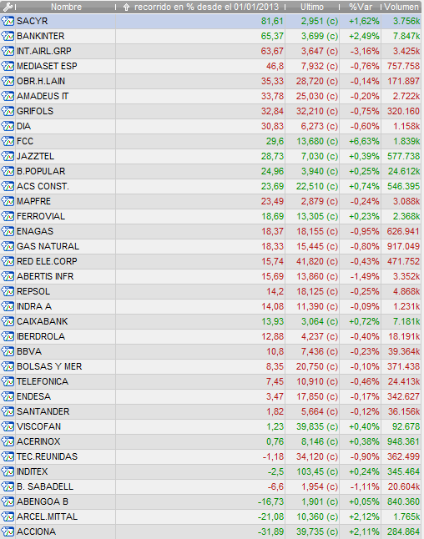Sort by the Ultimo column header
The width and height of the screenshot is (424, 539).
point(312,7)
